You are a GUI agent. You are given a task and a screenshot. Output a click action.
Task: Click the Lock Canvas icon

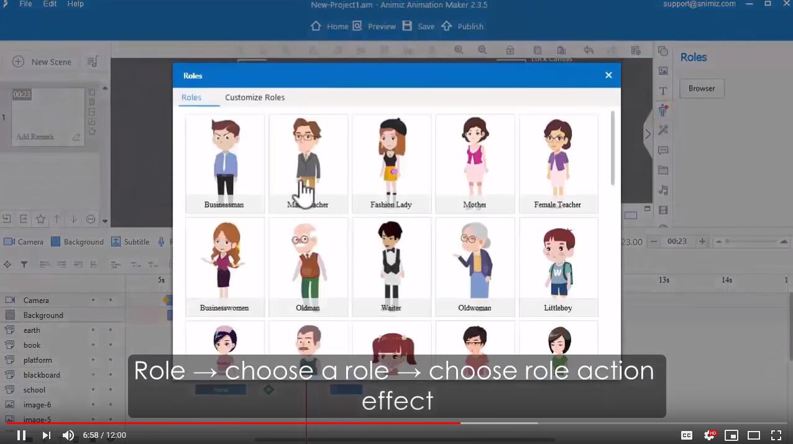click(x=510, y=50)
